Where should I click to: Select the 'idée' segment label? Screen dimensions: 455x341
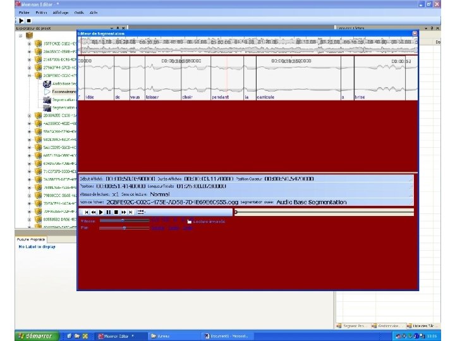point(90,97)
